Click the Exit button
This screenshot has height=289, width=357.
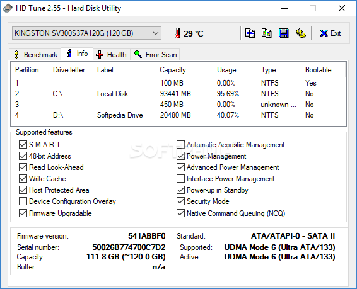pyautogui.click(x=331, y=33)
